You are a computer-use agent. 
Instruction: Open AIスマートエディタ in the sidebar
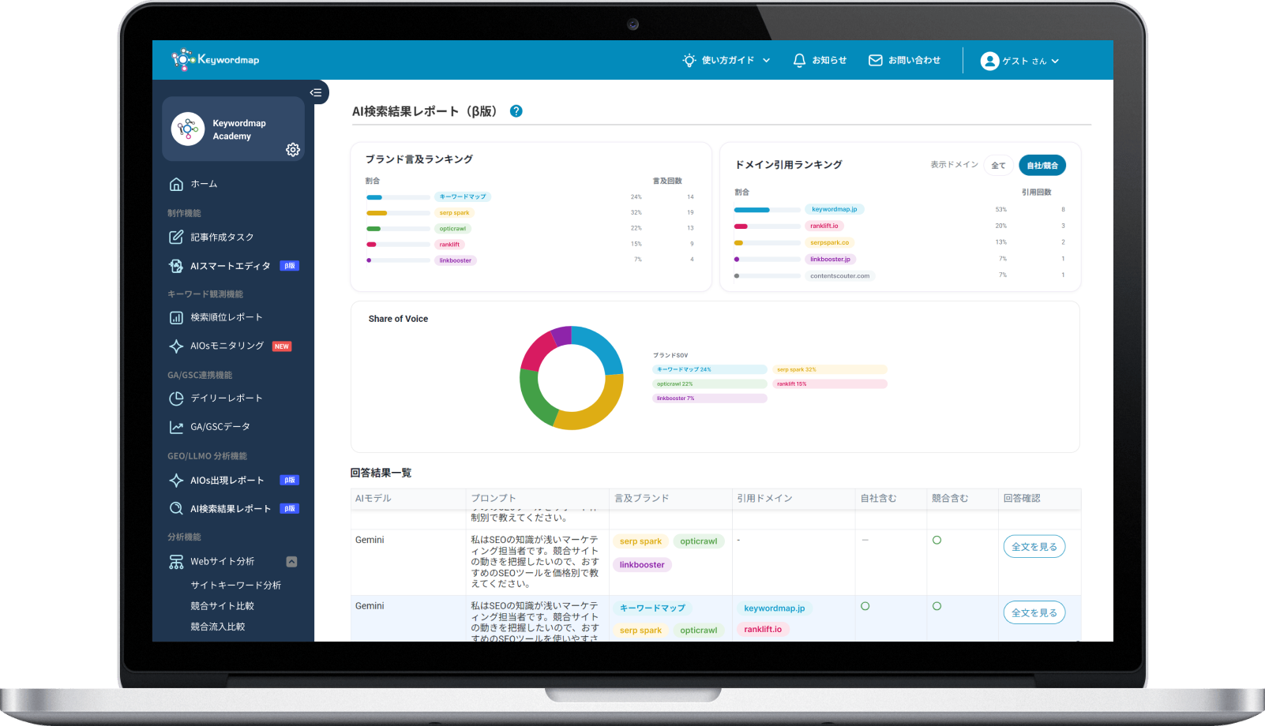point(230,266)
